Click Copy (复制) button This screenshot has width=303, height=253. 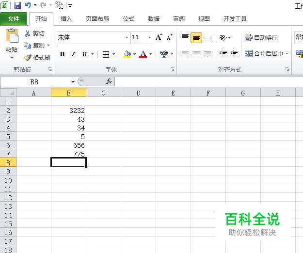[34, 46]
